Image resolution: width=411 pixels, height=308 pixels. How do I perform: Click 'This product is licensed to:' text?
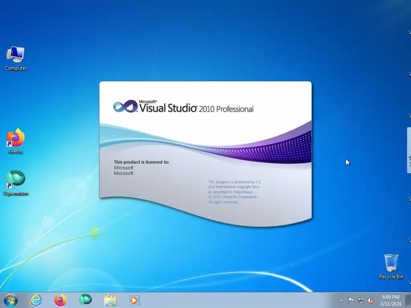click(x=142, y=162)
